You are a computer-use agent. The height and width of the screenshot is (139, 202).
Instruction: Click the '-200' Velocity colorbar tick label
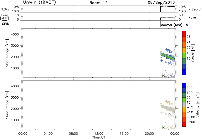point(191,122)
